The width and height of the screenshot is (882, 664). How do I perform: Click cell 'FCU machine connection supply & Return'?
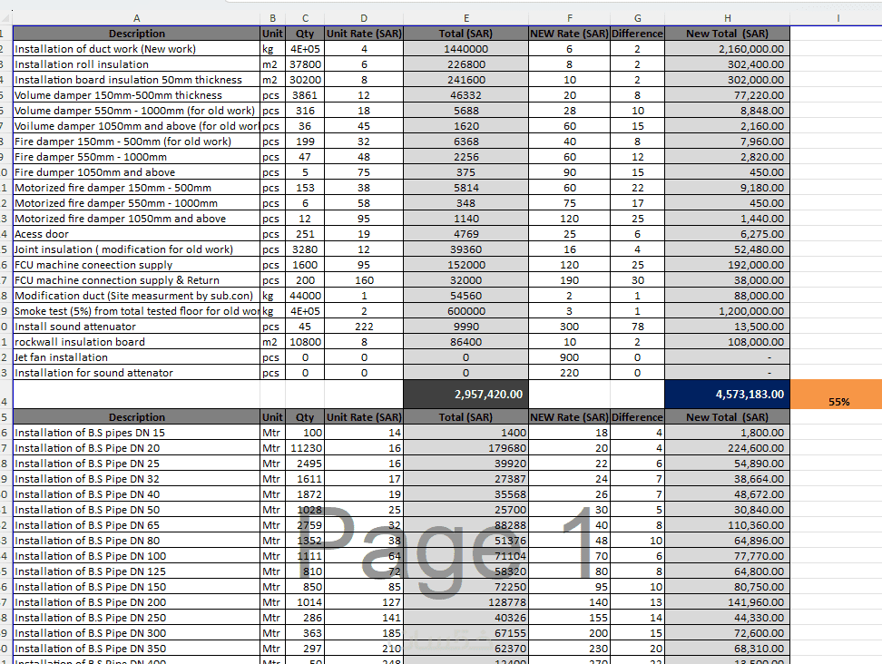137,280
